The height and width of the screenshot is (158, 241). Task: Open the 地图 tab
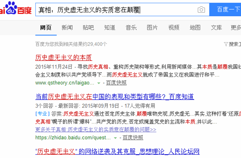pos(195,28)
